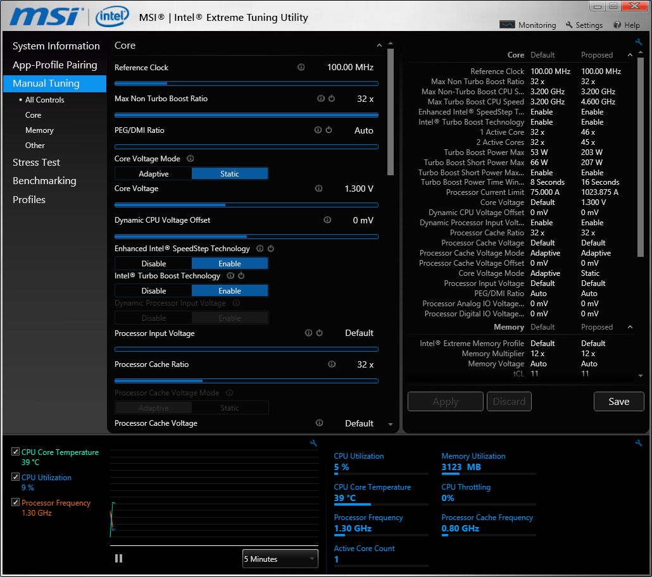This screenshot has height=577, width=652.
Task: Collapse the Core section in the Proposed panel
Action: tap(630, 54)
